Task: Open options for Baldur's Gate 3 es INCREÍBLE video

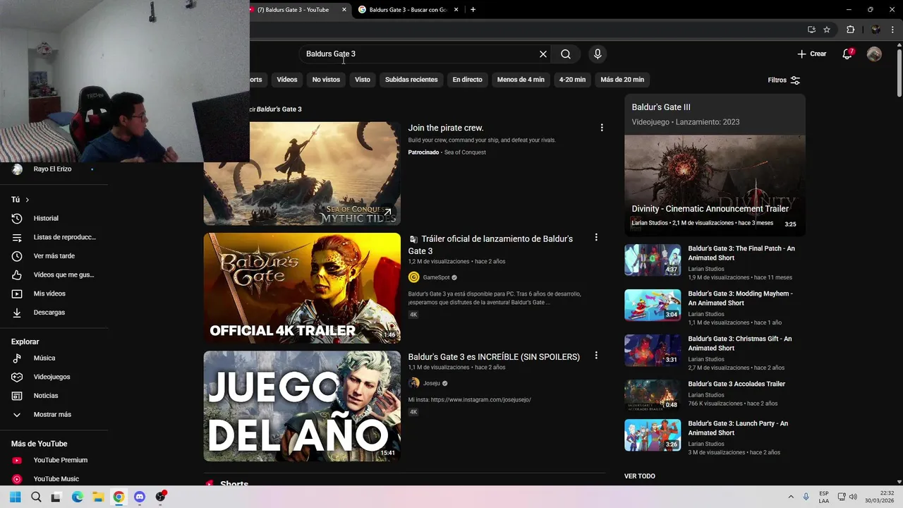Action: coord(596,356)
